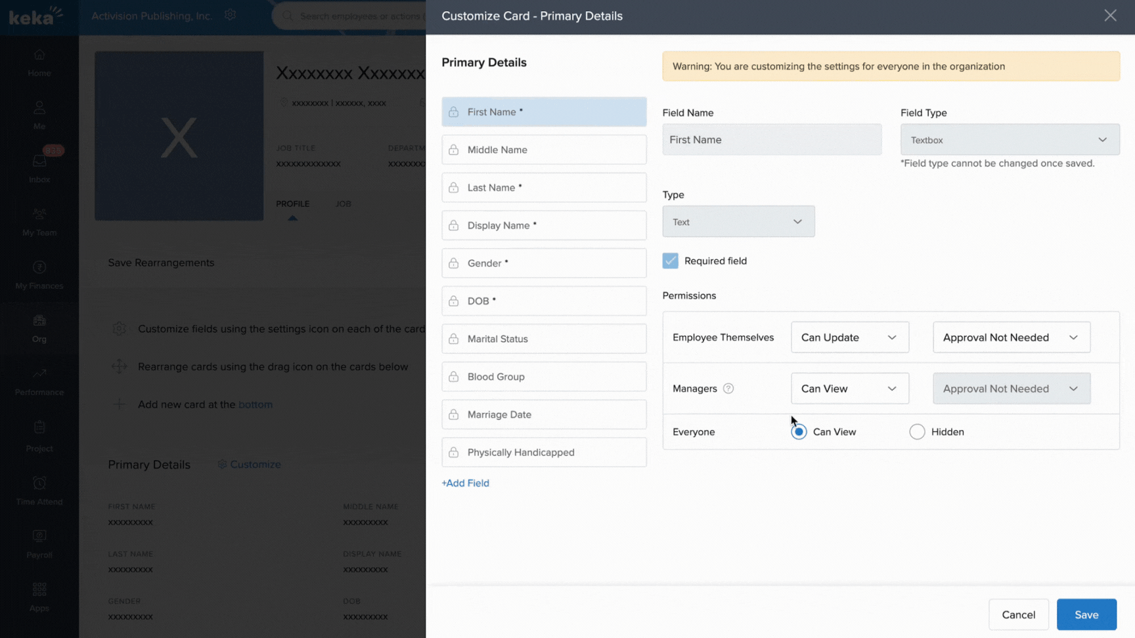Viewport: 1135px width, 638px height.
Task: Close the Customize Card panel
Action: pos(1109,16)
